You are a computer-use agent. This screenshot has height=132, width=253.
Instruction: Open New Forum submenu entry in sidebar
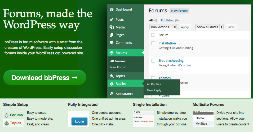point(118,67)
